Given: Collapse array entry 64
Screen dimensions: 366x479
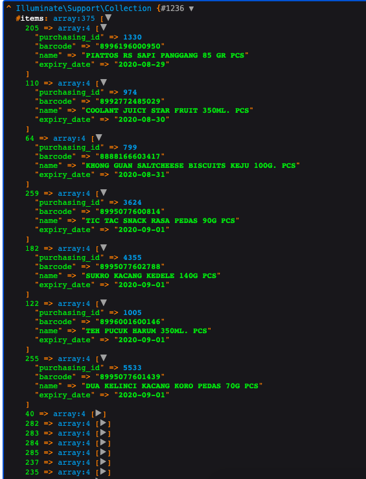Looking at the screenshot, I should [x=98, y=137].
